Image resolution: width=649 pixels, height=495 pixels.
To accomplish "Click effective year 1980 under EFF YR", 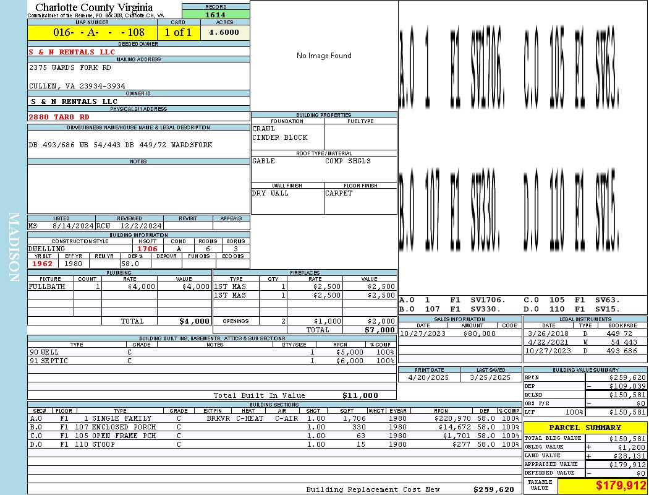I will [x=74, y=264].
